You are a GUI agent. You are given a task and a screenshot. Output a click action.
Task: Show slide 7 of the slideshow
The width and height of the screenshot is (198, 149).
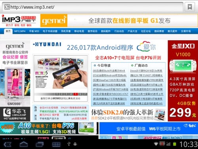(85, 94)
